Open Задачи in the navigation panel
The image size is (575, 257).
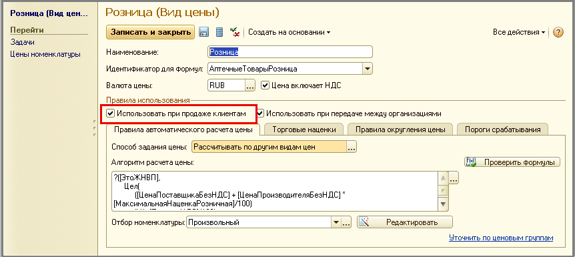click(23, 42)
